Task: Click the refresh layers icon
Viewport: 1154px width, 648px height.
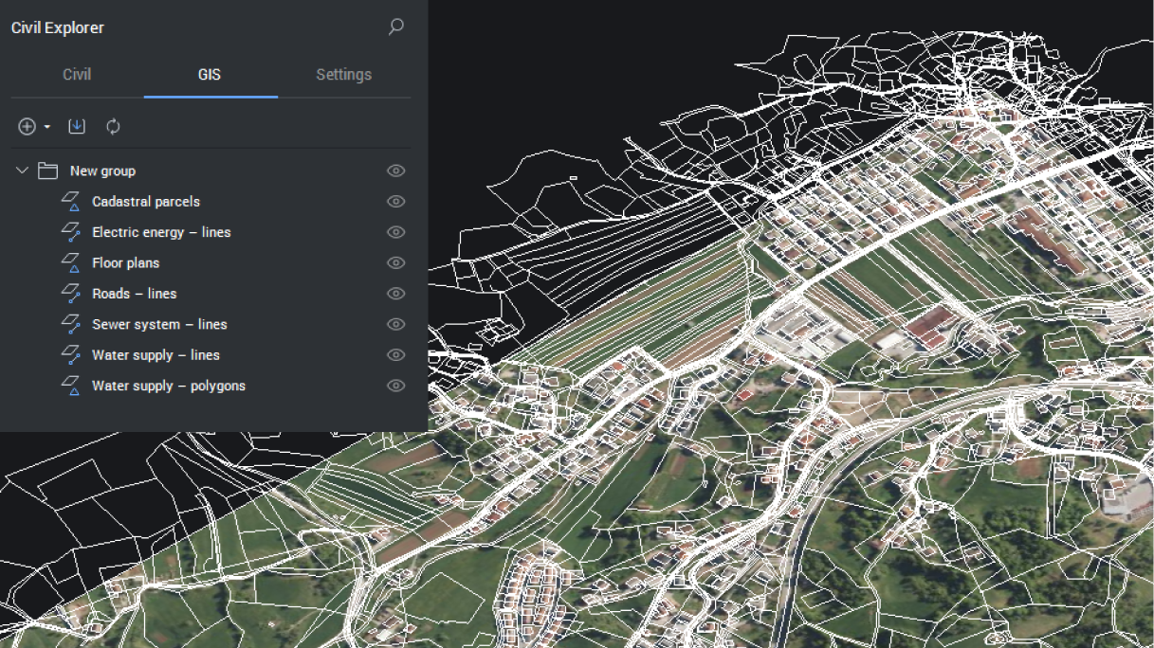Action: pyautogui.click(x=113, y=126)
